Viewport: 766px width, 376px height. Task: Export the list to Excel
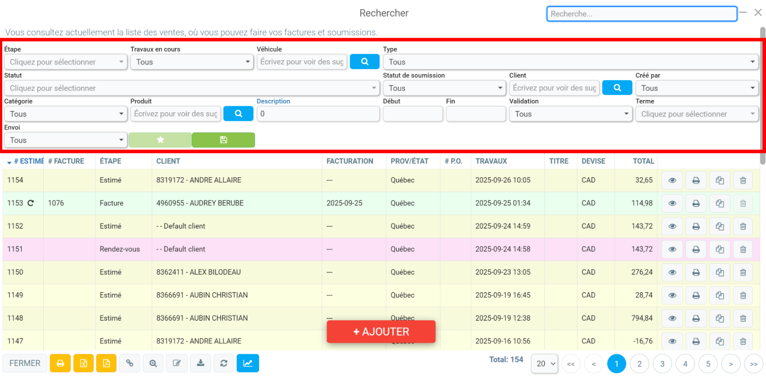[84, 363]
